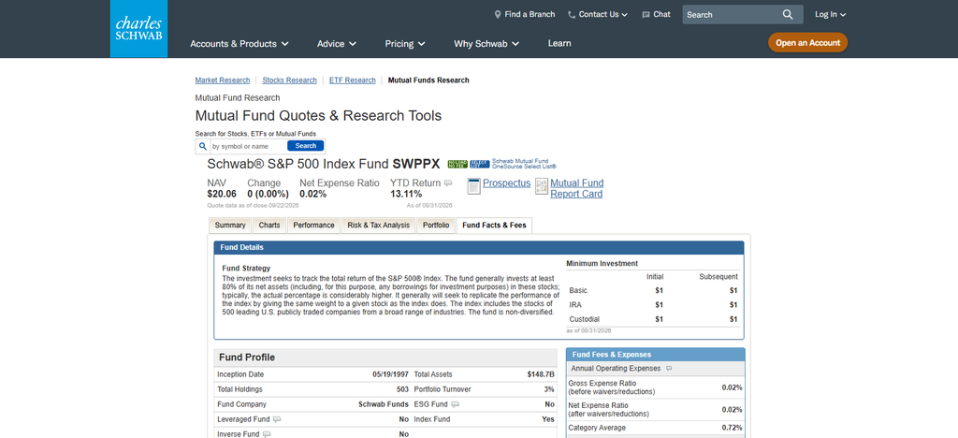Click the Inception Date value 05/19/1997

391,374
